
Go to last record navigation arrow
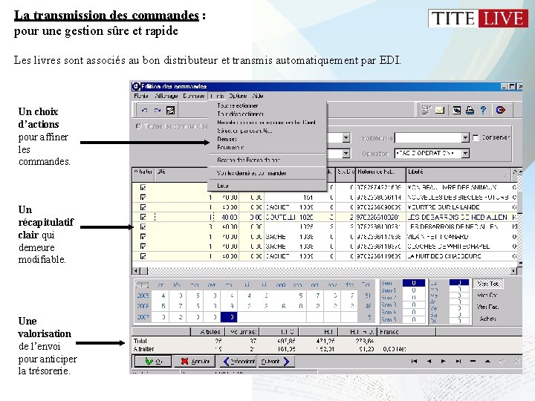click(x=458, y=361)
